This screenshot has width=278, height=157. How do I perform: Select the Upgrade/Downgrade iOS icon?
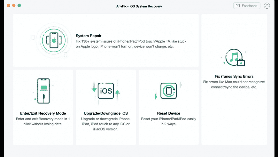106,91
